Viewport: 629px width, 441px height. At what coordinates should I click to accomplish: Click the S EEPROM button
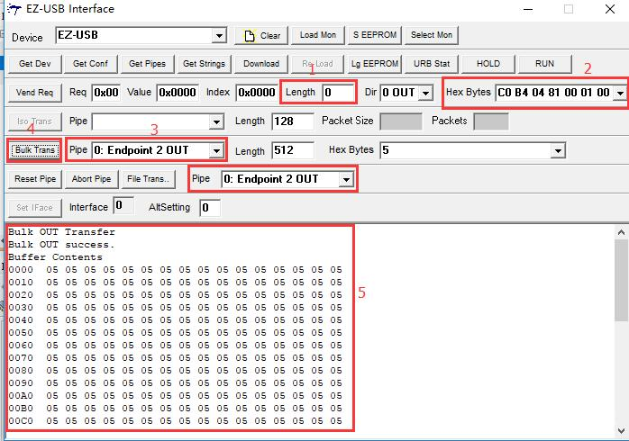375,35
